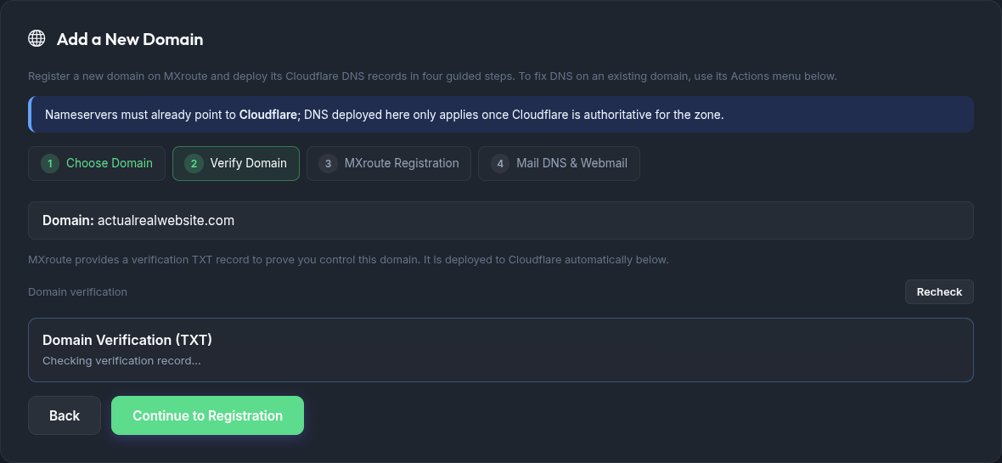Select the Verify Domain step tab
This screenshot has height=463, width=1002.
(236, 164)
